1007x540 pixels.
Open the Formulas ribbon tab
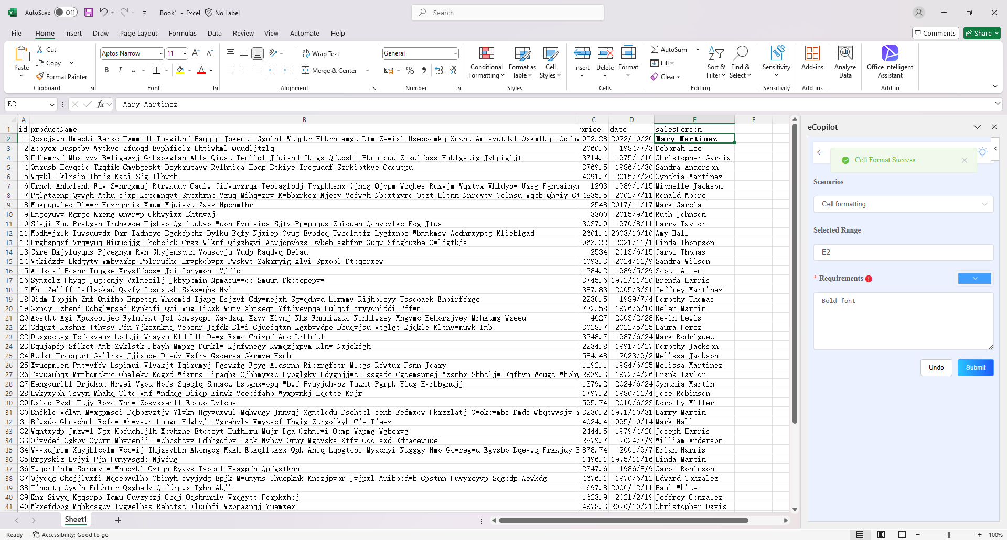coord(183,33)
